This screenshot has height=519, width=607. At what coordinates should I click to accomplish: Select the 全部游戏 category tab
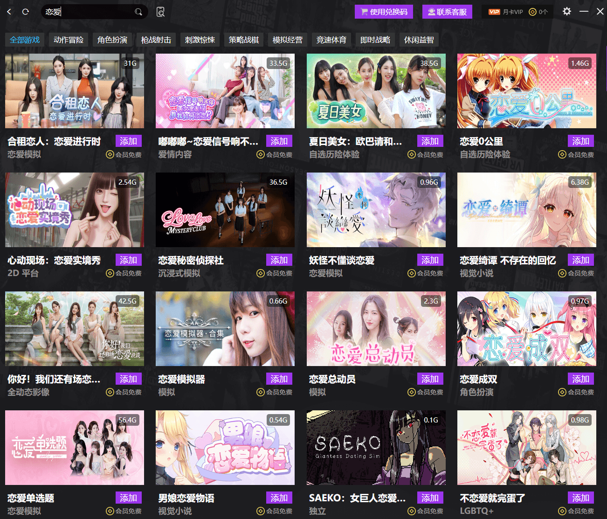25,40
